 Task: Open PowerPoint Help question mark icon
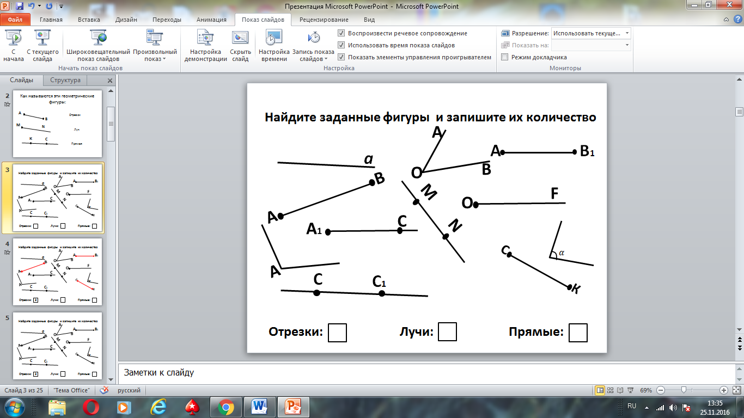tap(737, 20)
